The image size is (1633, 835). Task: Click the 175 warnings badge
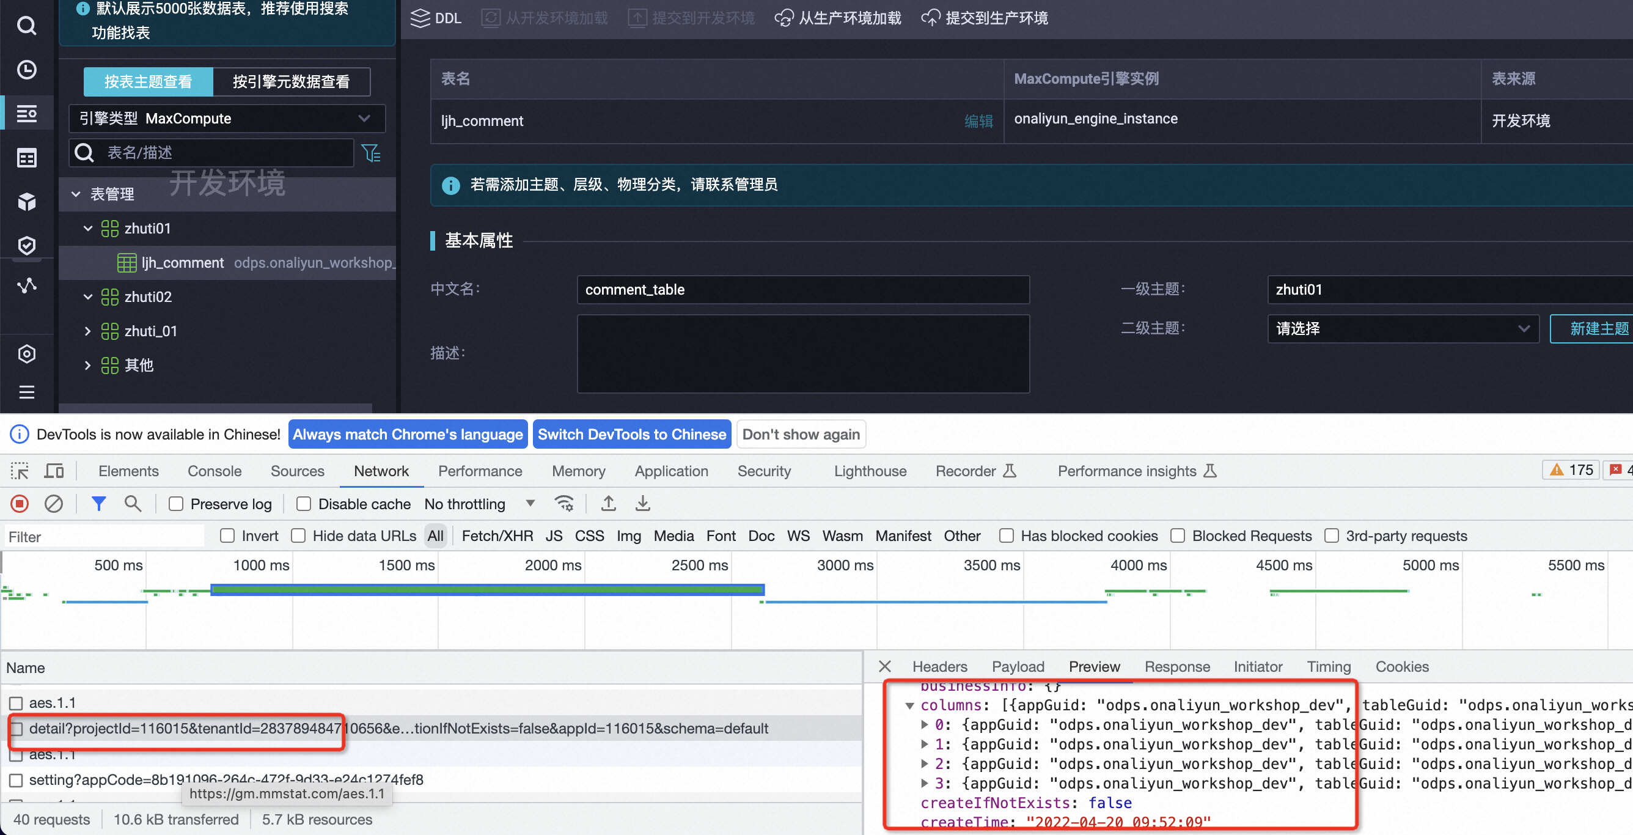tap(1571, 470)
